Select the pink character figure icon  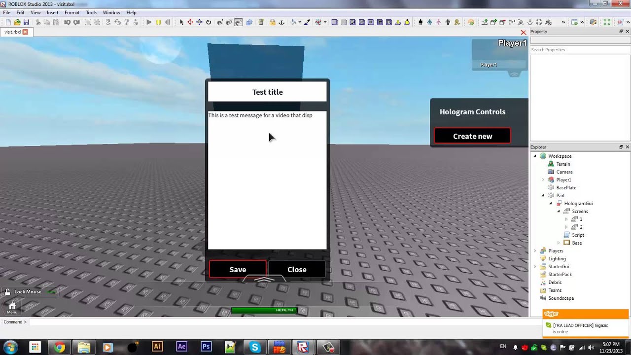click(x=438, y=22)
